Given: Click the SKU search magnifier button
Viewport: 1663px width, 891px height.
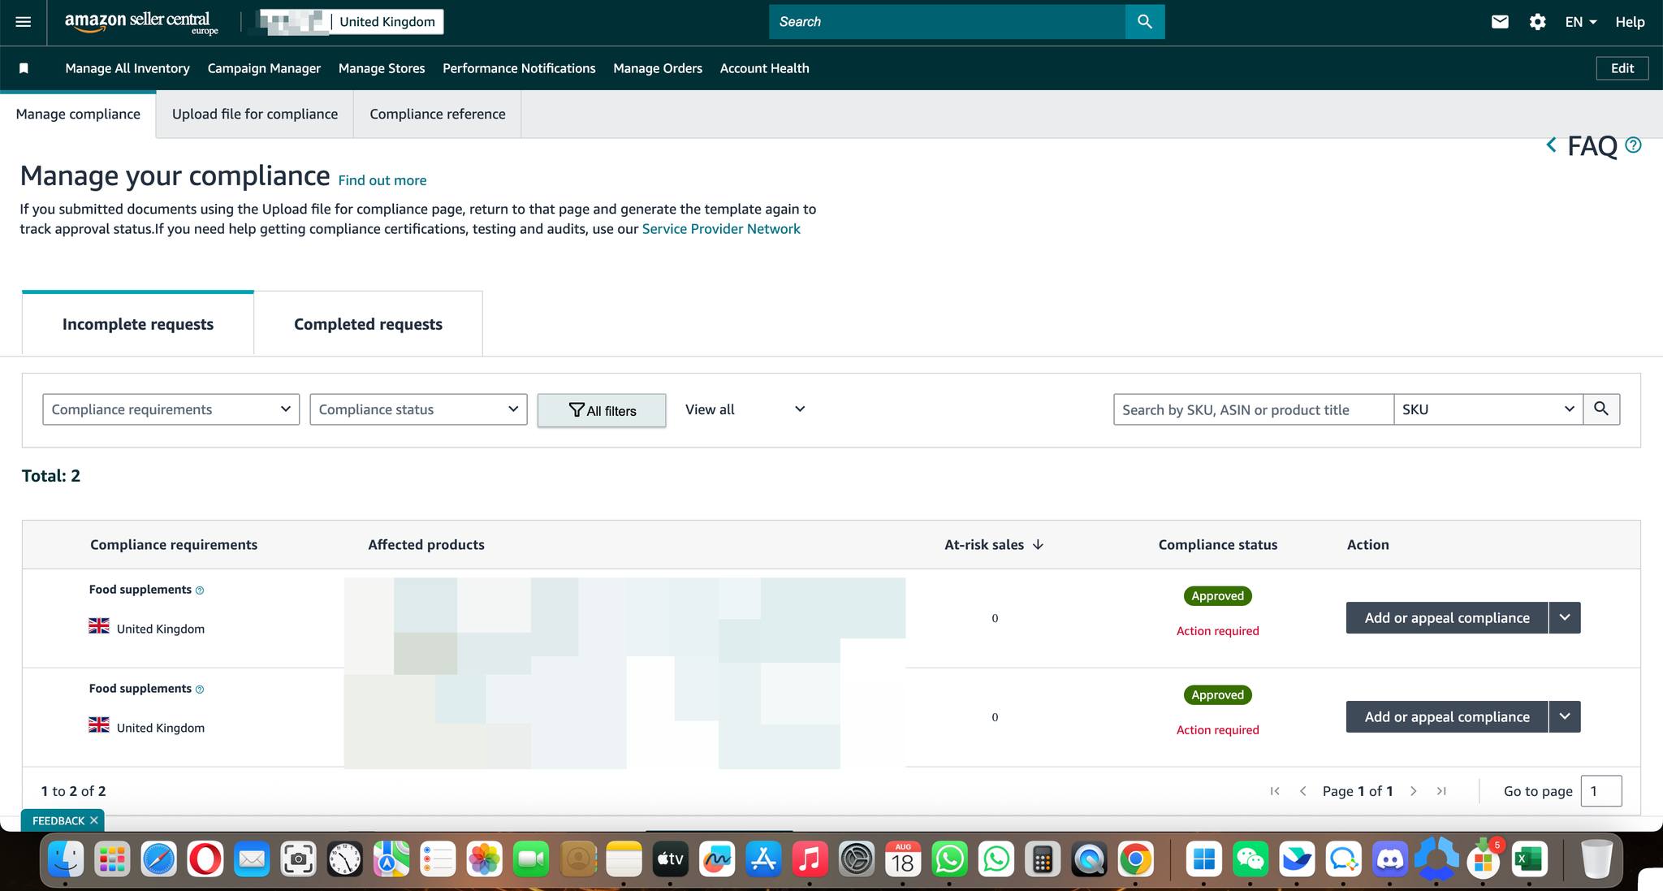Looking at the screenshot, I should point(1600,409).
